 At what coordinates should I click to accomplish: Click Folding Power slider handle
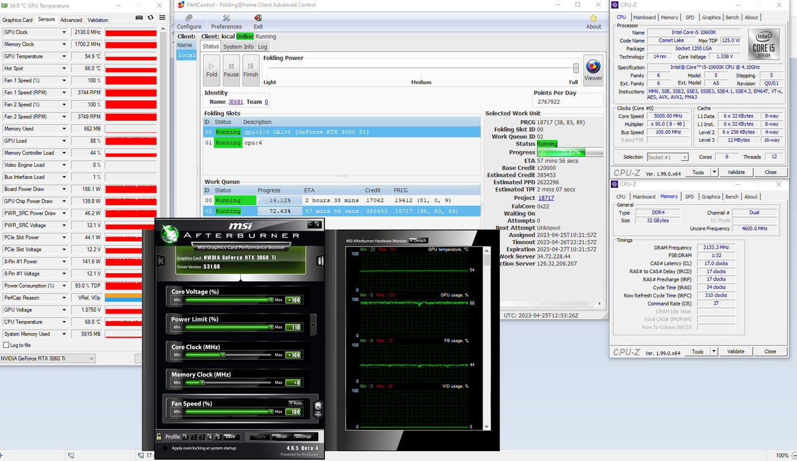[x=576, y=68]
